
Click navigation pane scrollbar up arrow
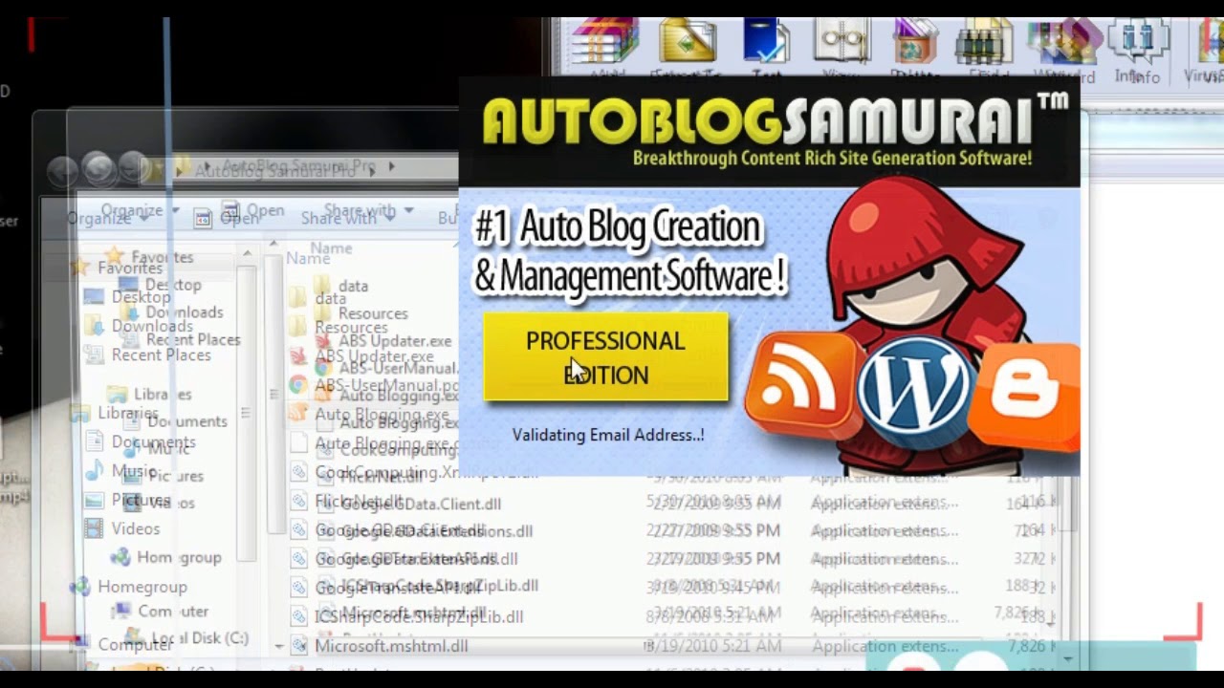click(x=247, y=253)
